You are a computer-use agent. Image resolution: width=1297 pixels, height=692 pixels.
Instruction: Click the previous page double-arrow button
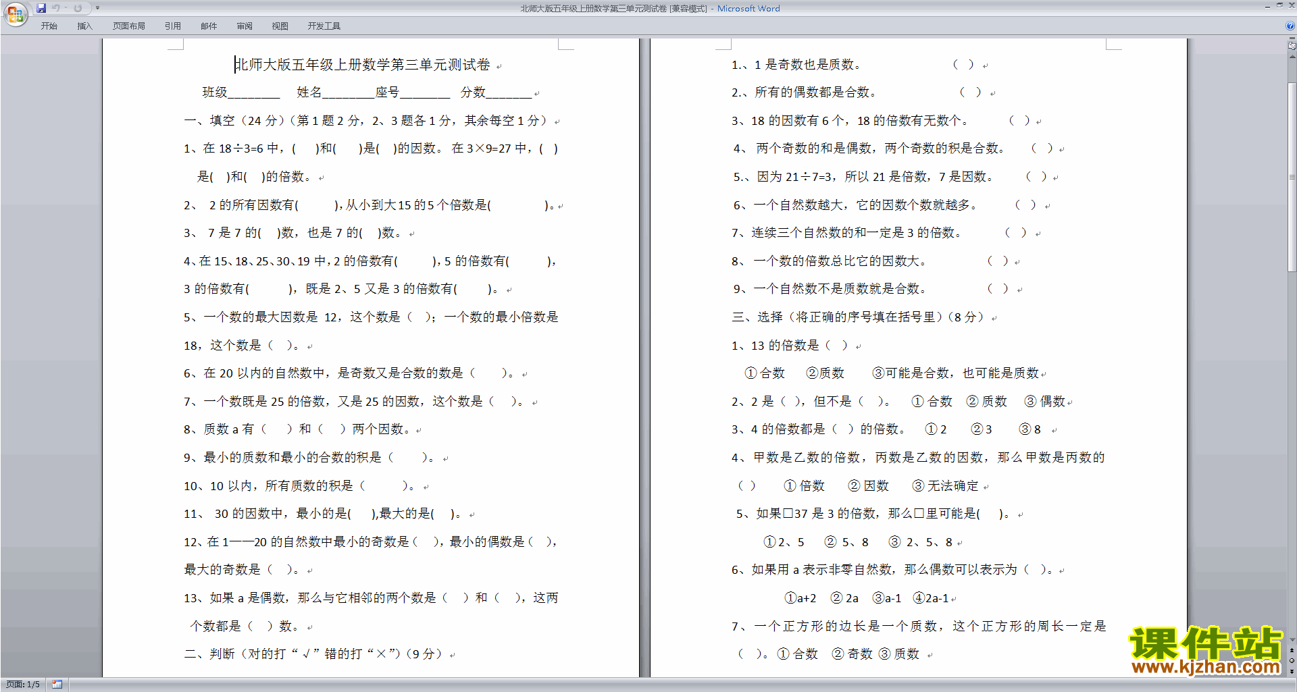[1292, 650]
